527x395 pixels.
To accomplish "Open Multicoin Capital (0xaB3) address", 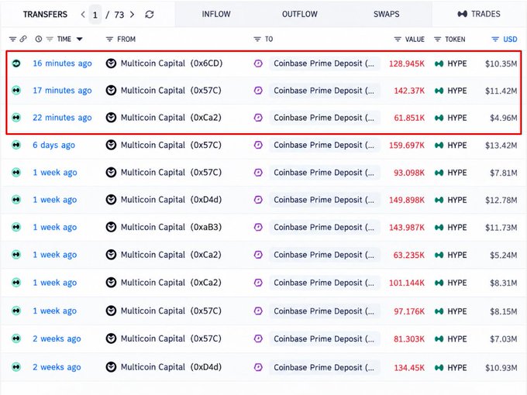I will 171,227.
